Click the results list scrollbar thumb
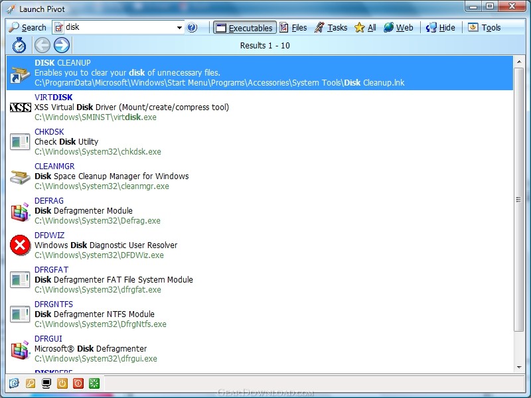Screen dimensions: 531x398 tap(519, 200)
